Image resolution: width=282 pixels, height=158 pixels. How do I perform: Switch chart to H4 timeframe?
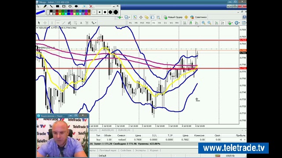pos(160,23)
